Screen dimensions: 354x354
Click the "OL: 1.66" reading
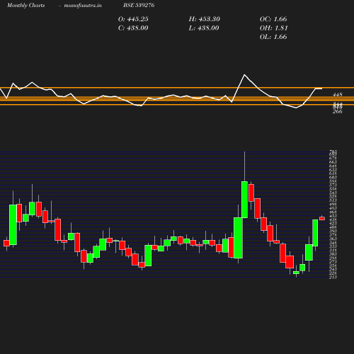273,37
